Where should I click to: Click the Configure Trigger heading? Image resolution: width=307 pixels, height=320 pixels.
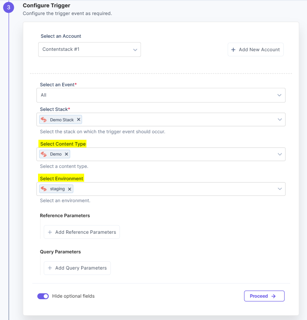46,5
